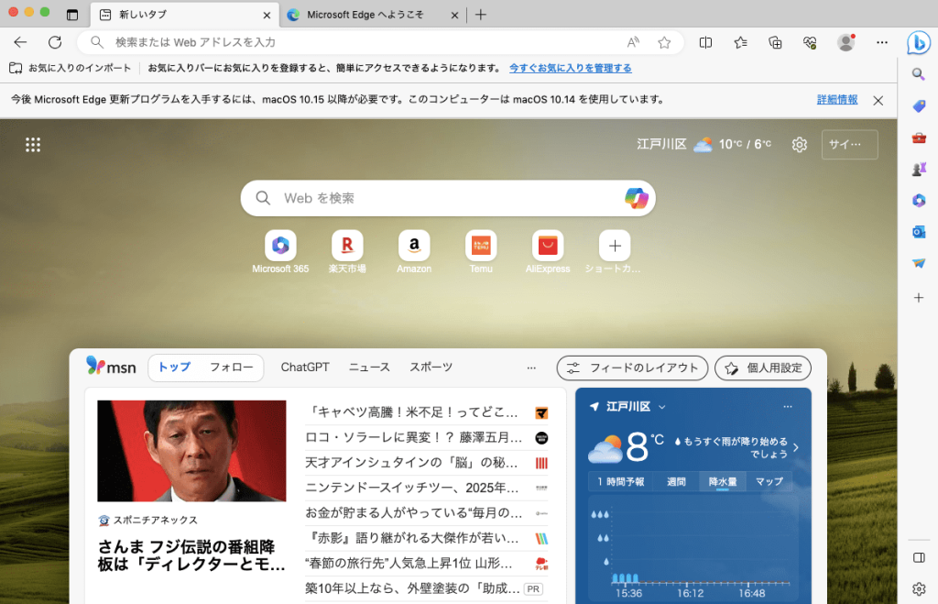
Task: Open a new tab with the plus button
Action: [x=480, y=15]
